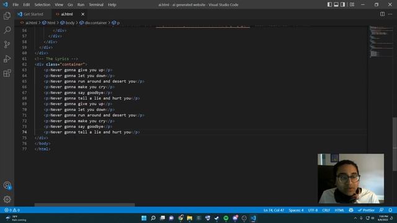Open the html breadcrumb dropdown
The image size is (397, 223).
[x=48, y=23]
